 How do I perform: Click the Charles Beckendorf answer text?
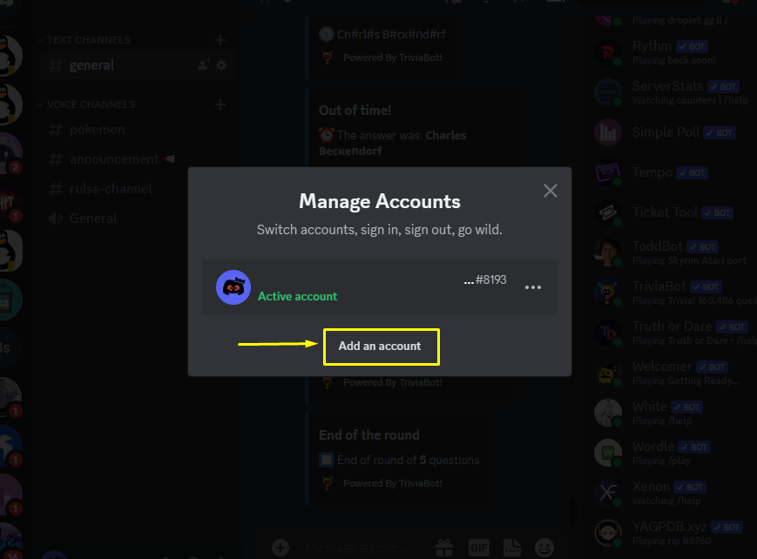[x=393, y=144]
